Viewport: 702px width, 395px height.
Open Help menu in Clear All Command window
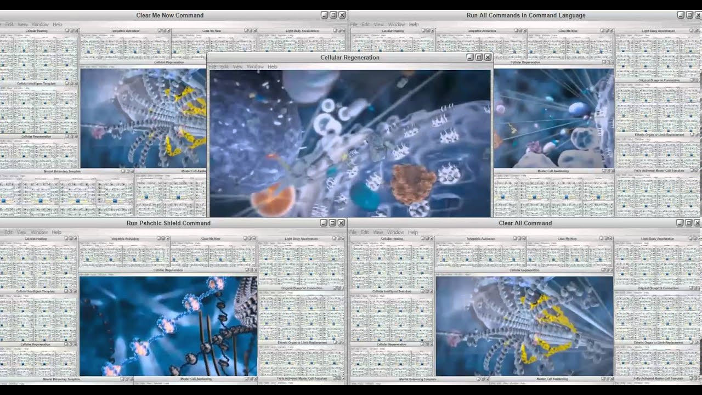(413, 232)
